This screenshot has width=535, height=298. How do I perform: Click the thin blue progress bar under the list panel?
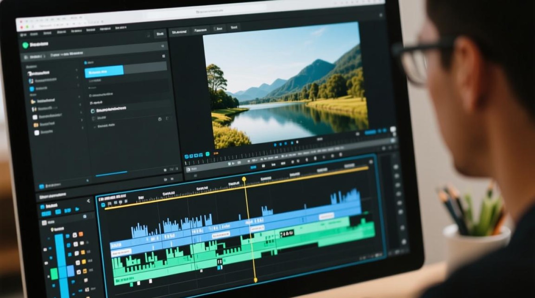(x=111, y=173)
